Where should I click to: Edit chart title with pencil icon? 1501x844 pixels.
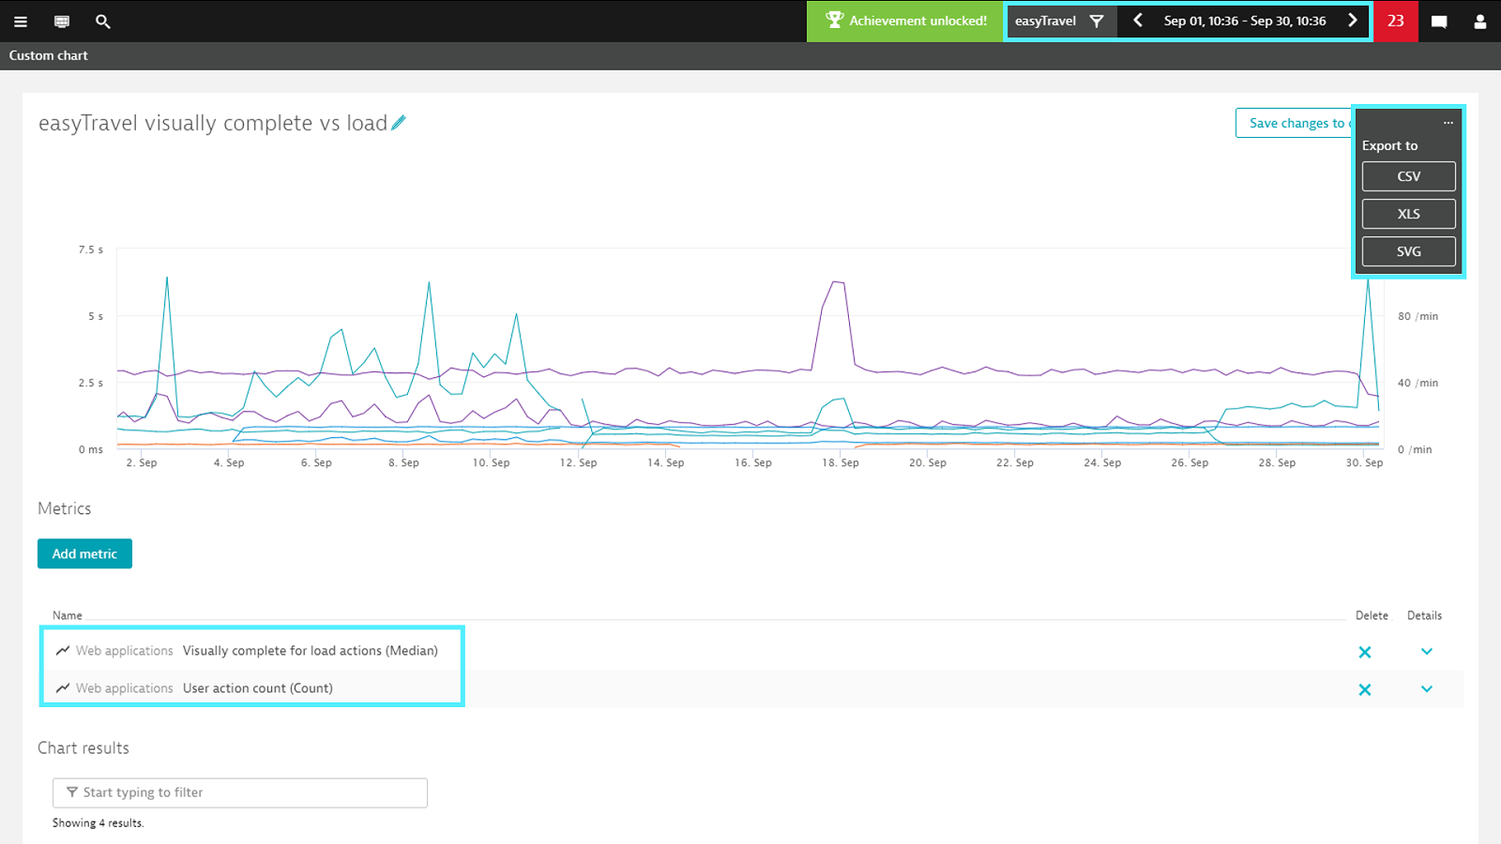[x=399, y=123]
